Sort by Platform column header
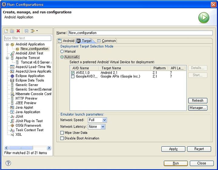Screen dimensions: 218x170 click(160, 68)
